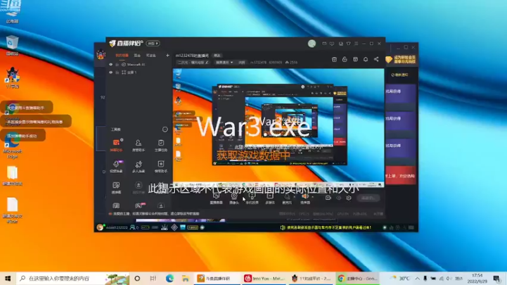Click the edit button beside room title
This screenshot has width=507, height=285.
pos(217,56)
